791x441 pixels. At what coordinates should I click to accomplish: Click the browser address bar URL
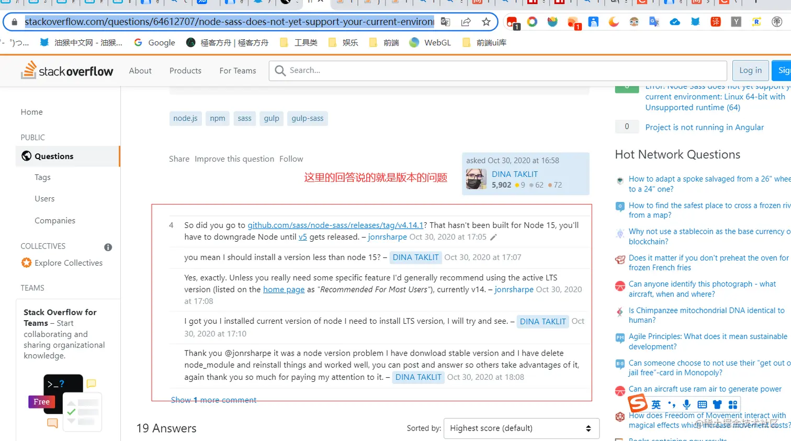(x=229, y=22)
